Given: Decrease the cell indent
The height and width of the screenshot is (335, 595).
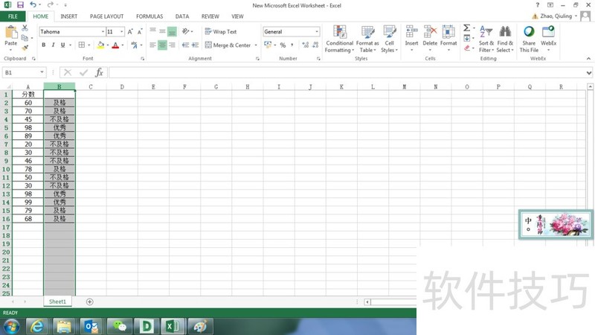Looking at the screenshot, I should (x=185, y=45).
